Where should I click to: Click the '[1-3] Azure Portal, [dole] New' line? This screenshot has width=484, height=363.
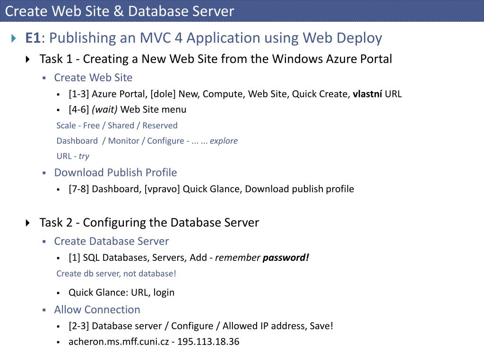(x=235, y=94)
